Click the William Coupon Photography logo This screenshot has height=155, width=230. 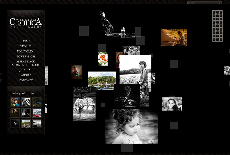(x=26, y=23)
